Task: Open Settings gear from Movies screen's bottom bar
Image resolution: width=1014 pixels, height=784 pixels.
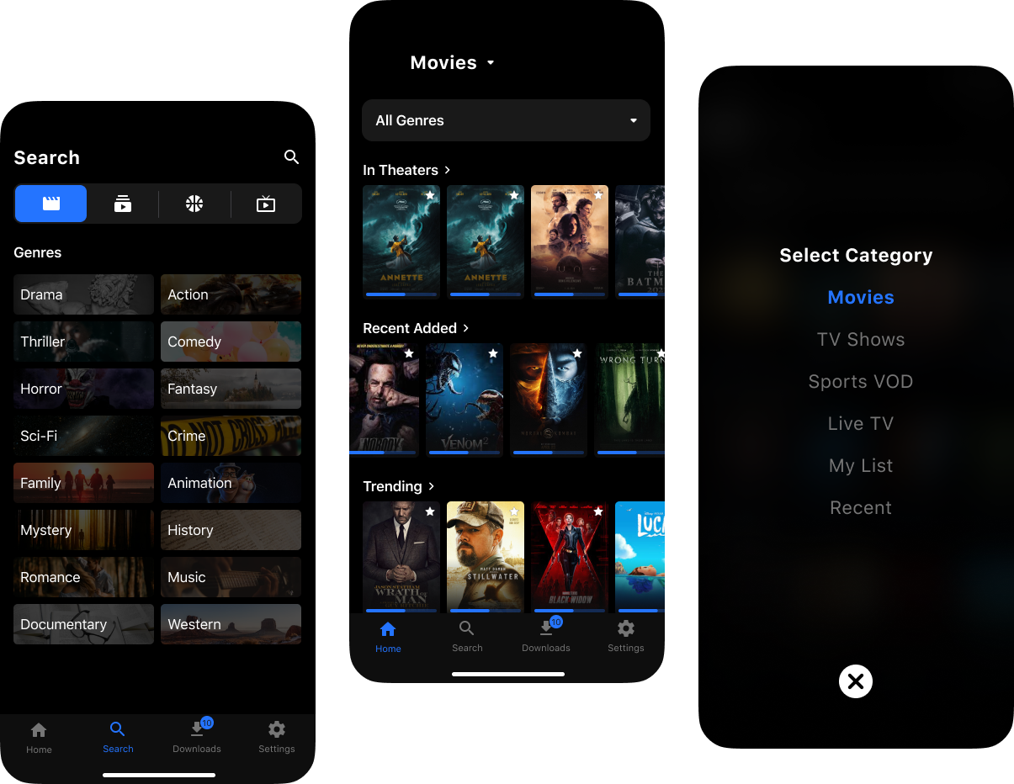Action: (x=626, y=637)
